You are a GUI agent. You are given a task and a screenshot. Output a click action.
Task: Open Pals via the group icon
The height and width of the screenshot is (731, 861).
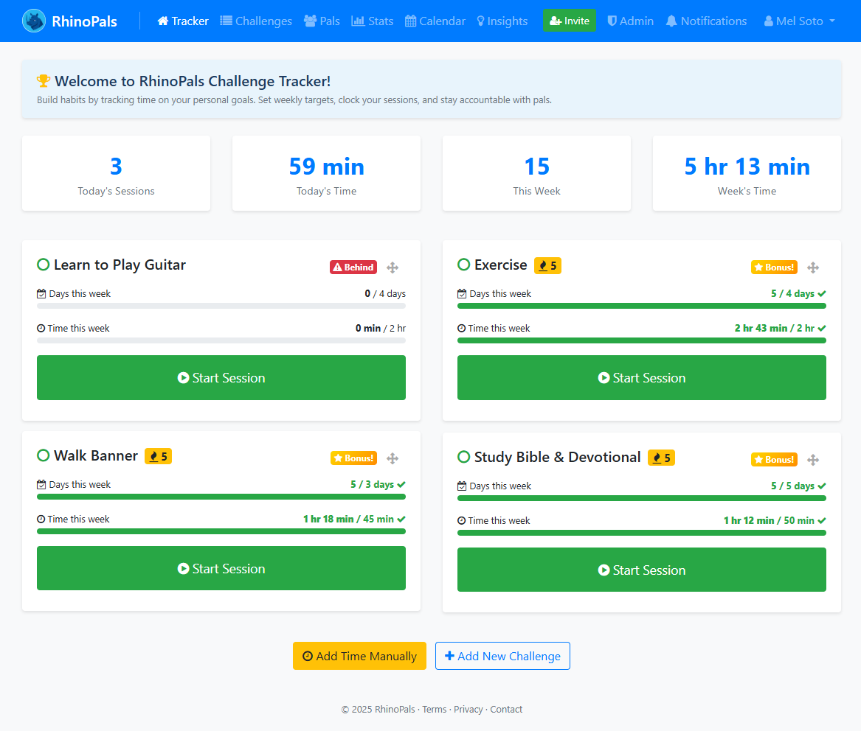tap(310, 21)
